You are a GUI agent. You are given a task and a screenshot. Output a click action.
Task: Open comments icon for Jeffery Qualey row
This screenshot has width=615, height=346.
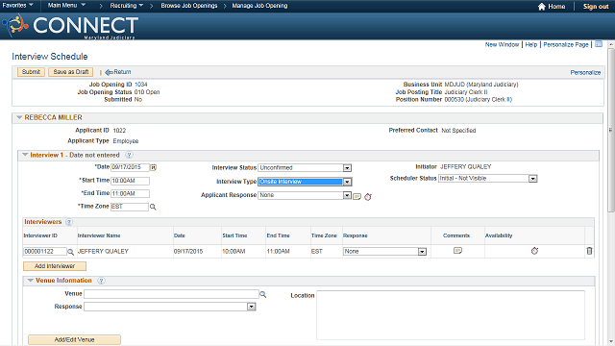coord(457,251)
